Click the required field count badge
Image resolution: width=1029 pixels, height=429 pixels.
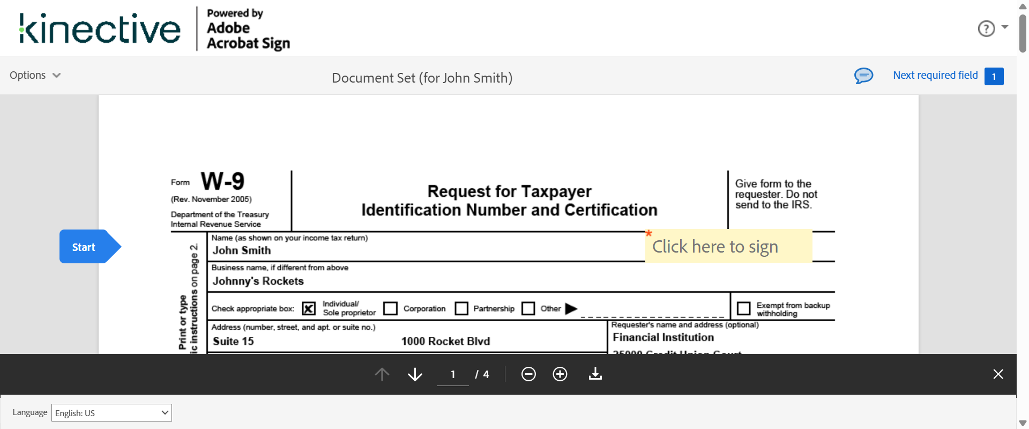(994, 76)
